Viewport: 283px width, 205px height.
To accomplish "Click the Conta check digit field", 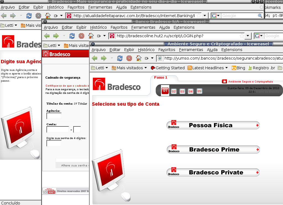I will [x=77, y=129].
